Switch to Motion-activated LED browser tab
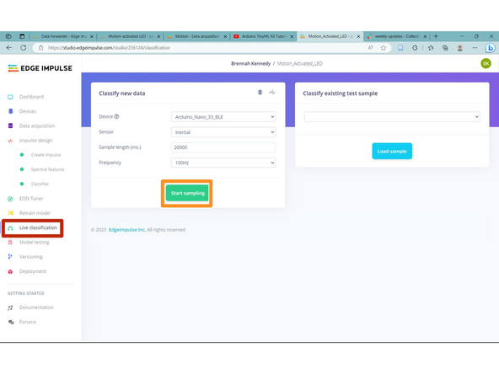This screenshot has height=374, width=499. click(x=130, y=36)
